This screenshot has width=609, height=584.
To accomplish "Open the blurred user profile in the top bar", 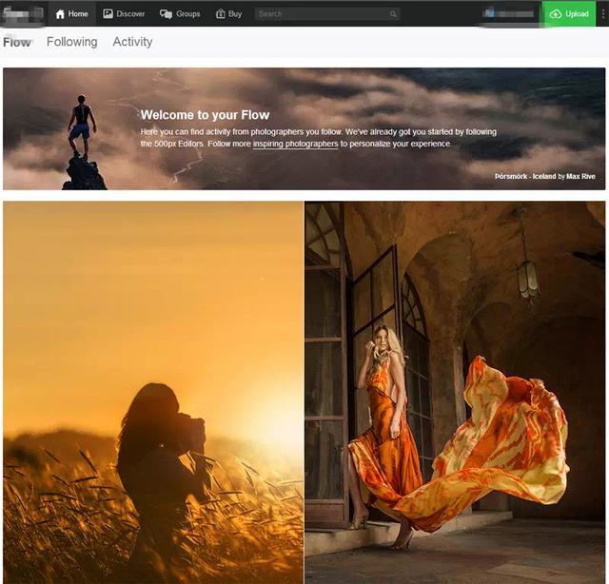I will pyautogui.click(x=508, y=14).
